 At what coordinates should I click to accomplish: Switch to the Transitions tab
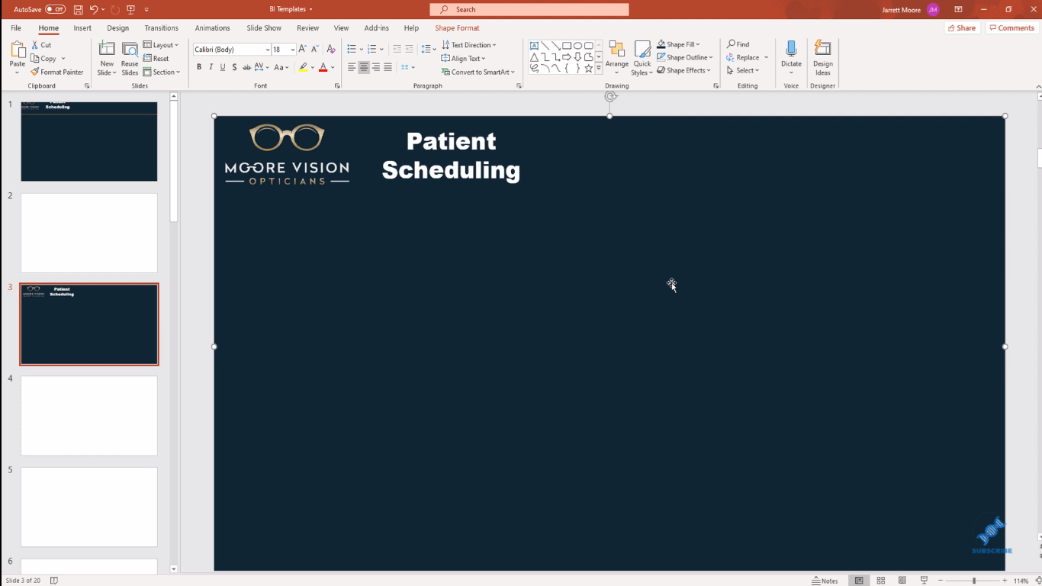click(x=162, y=28)
